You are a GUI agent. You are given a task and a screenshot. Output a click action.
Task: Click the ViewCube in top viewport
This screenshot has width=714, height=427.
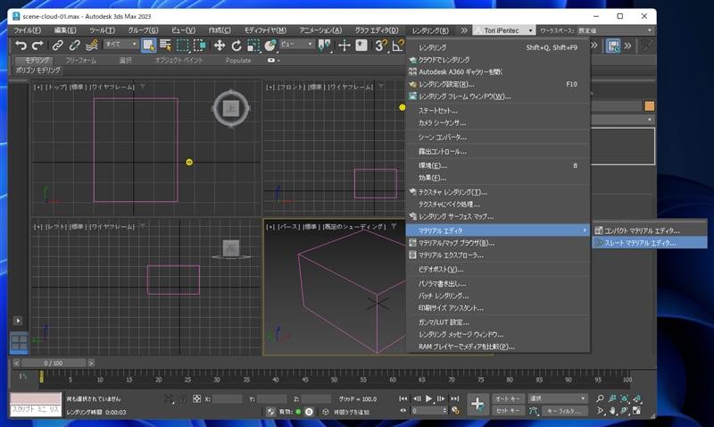(230, 108)
